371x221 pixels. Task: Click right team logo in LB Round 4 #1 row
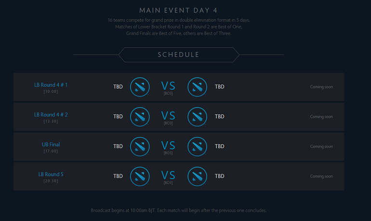pos(198,87)
